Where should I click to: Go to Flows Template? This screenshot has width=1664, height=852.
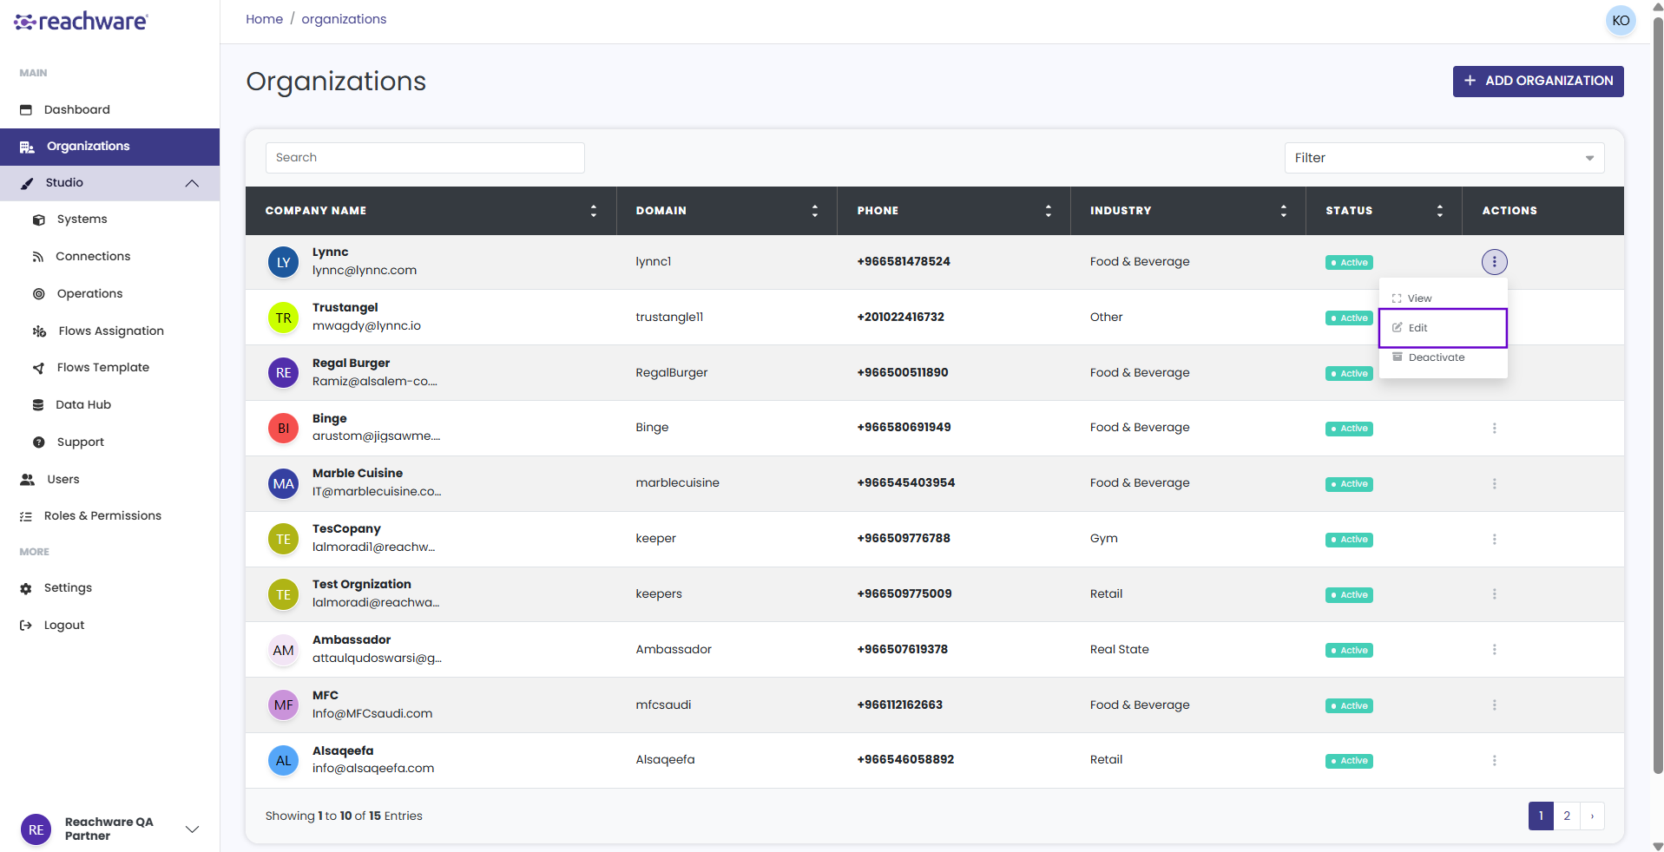click(x=103, y=368)
